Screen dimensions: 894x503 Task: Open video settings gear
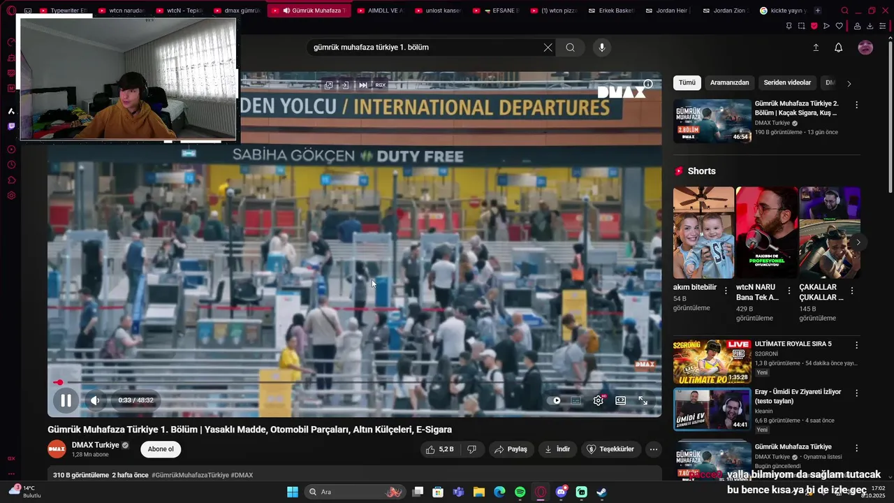click(x=598, y=400)
